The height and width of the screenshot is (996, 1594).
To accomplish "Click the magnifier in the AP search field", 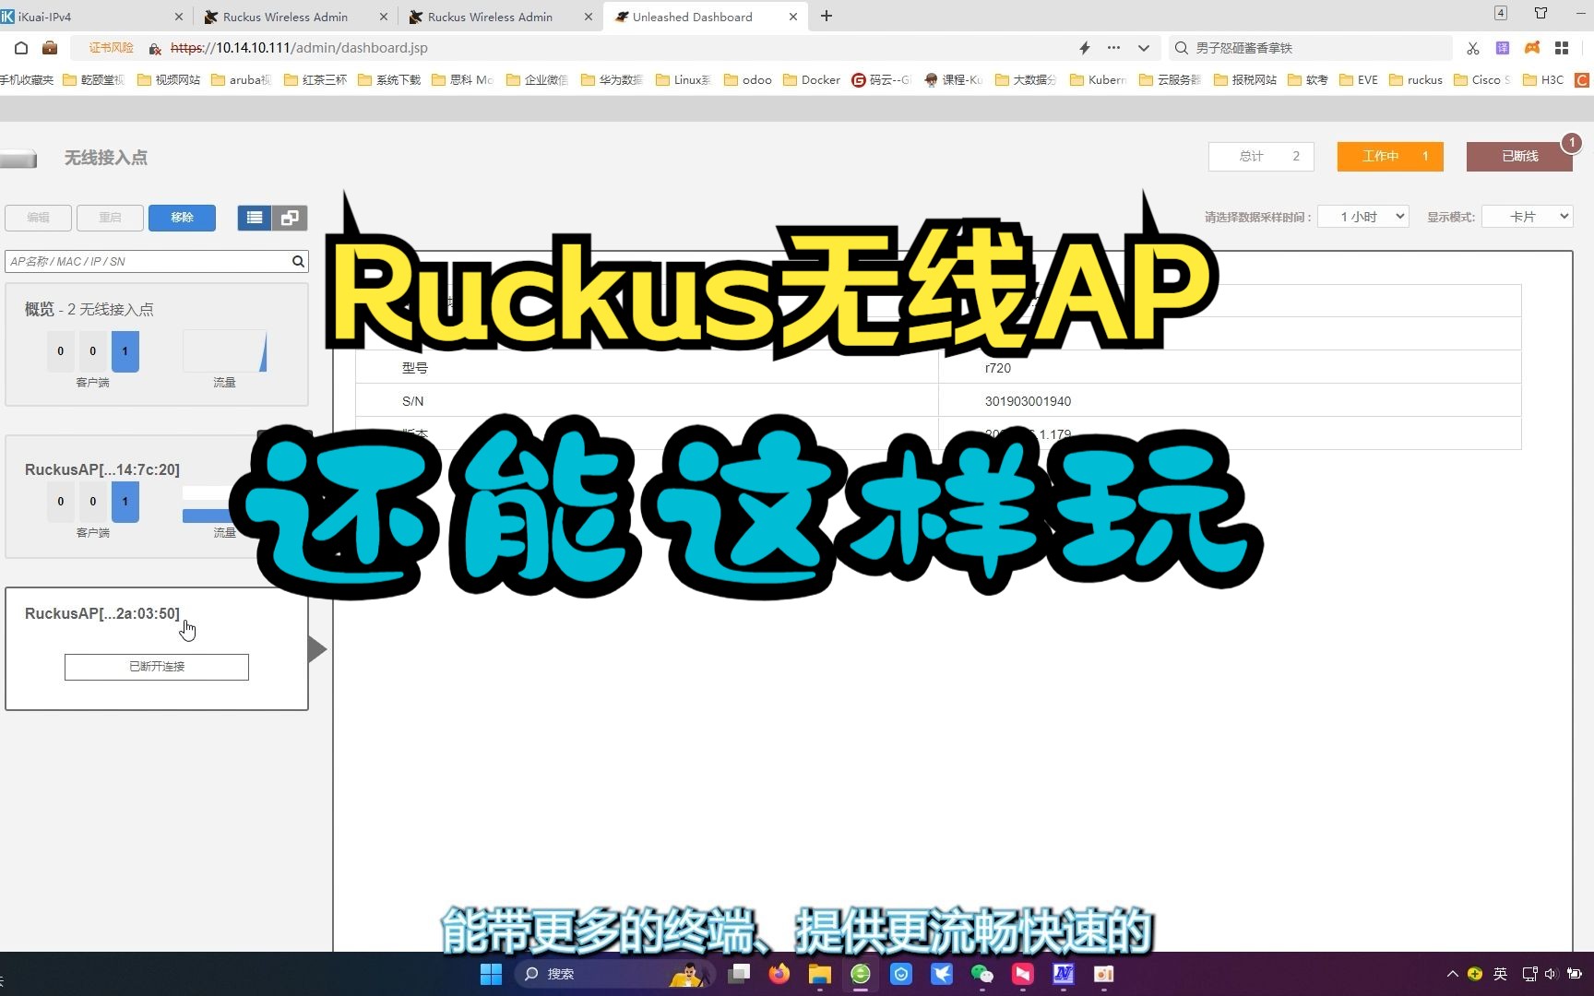I will pyautogui.click(x=298, y=262).
